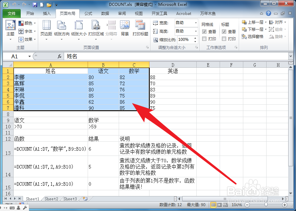Screen dimensions: 296x211
Task: Open the File (文件) menu
Action: pos(11,14)
